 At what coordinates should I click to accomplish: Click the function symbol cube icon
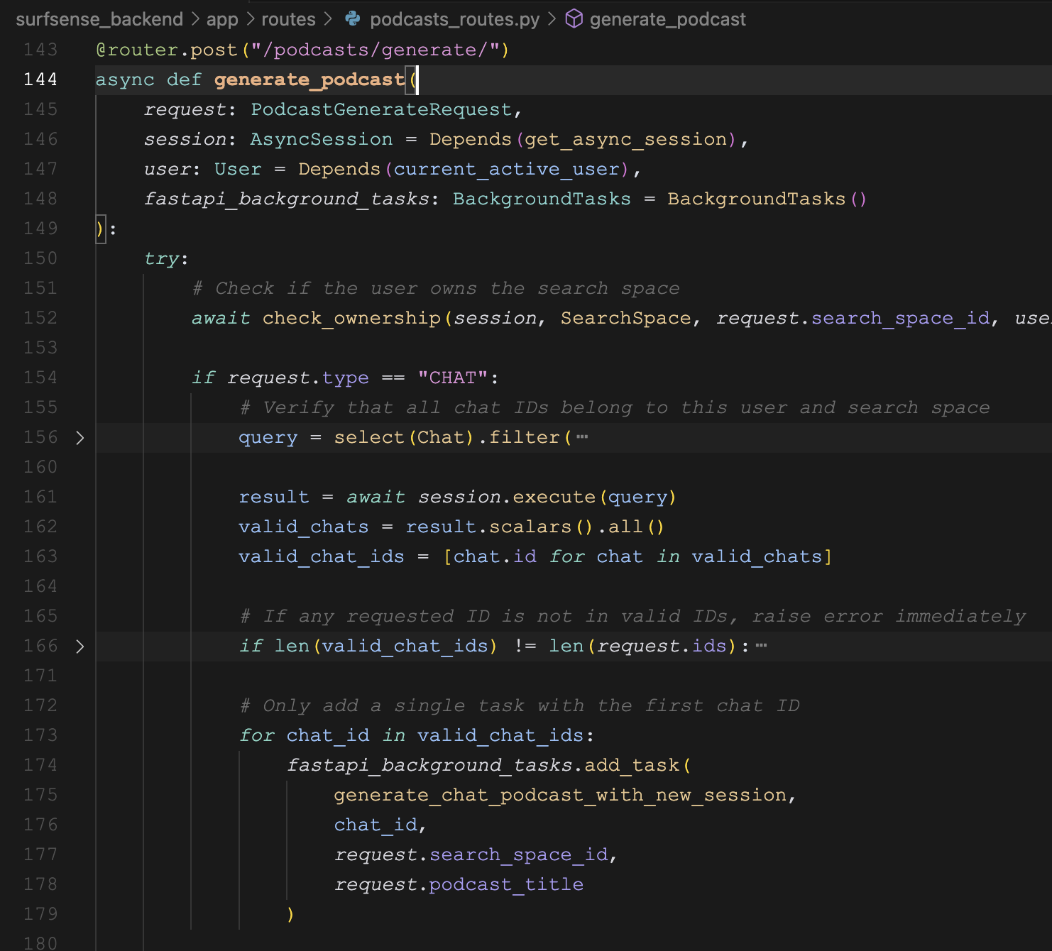(574, 19)
